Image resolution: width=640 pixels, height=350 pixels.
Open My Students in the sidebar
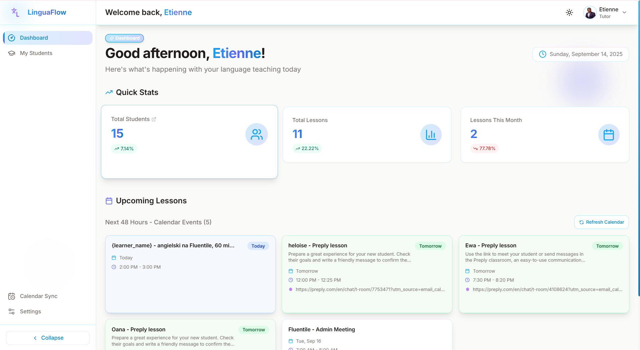(48, 53)
